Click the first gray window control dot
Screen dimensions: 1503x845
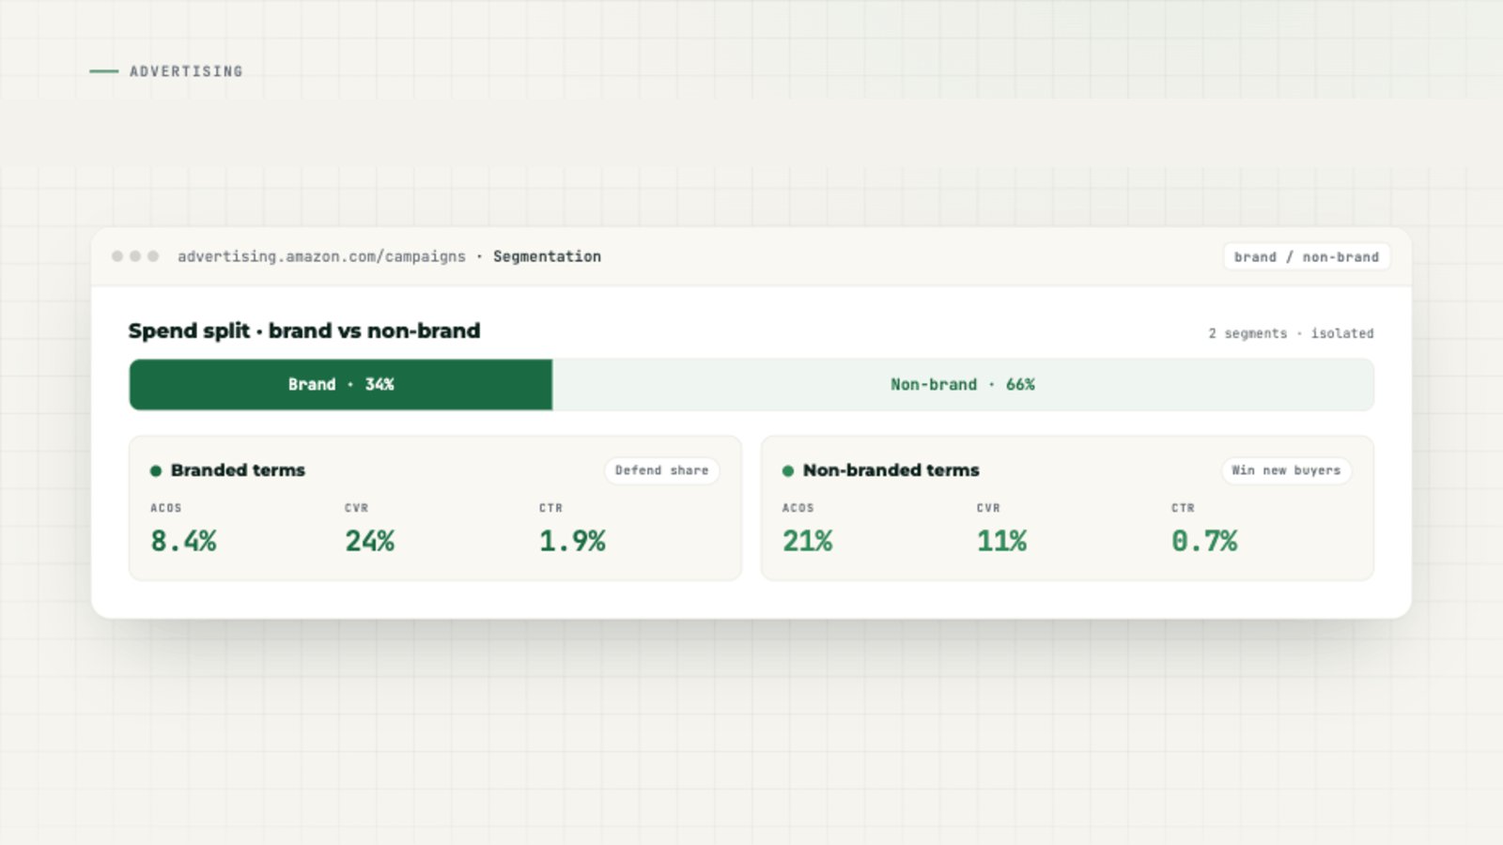pyautogui.click(x=117, y=256)
